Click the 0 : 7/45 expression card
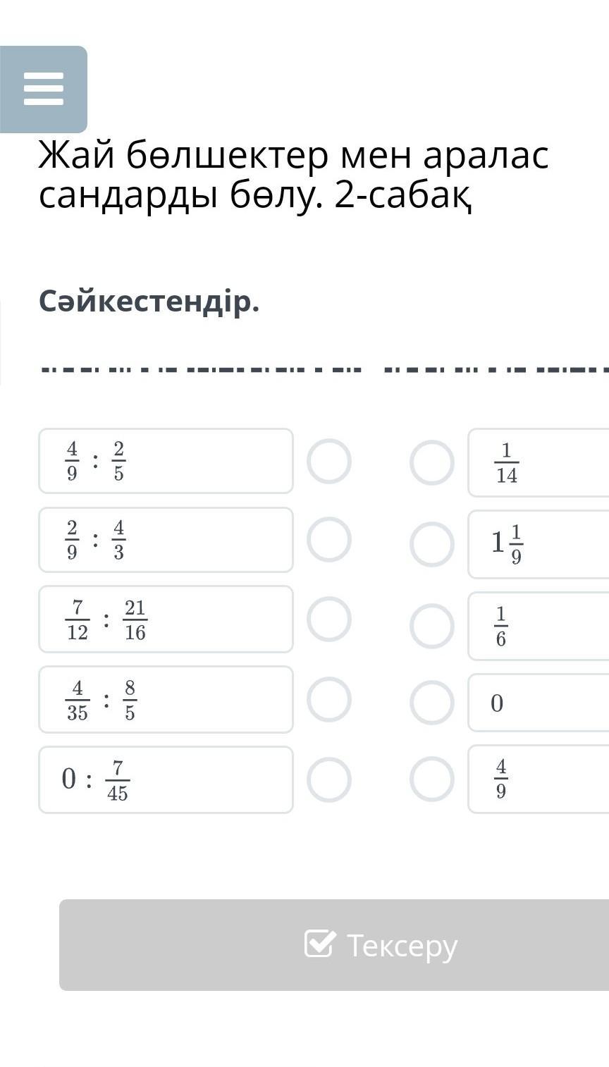609x1067 pixels. [x=166, y=779]
